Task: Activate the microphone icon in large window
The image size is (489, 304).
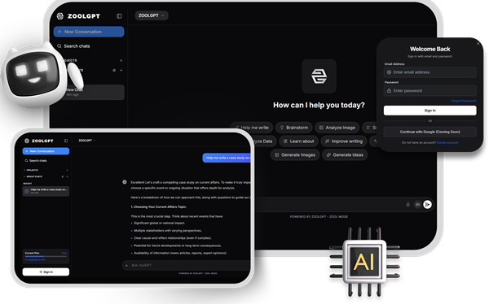Action: [x=408, y=205]
